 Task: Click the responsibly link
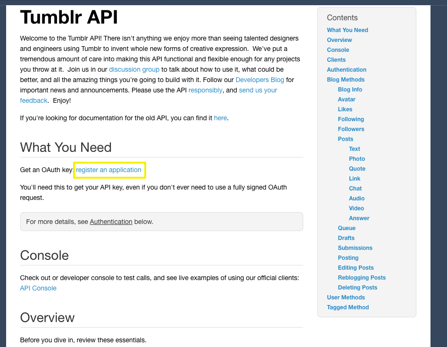coord(205,90)
